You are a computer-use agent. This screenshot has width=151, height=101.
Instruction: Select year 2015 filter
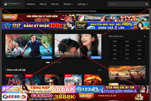(115, 54)
